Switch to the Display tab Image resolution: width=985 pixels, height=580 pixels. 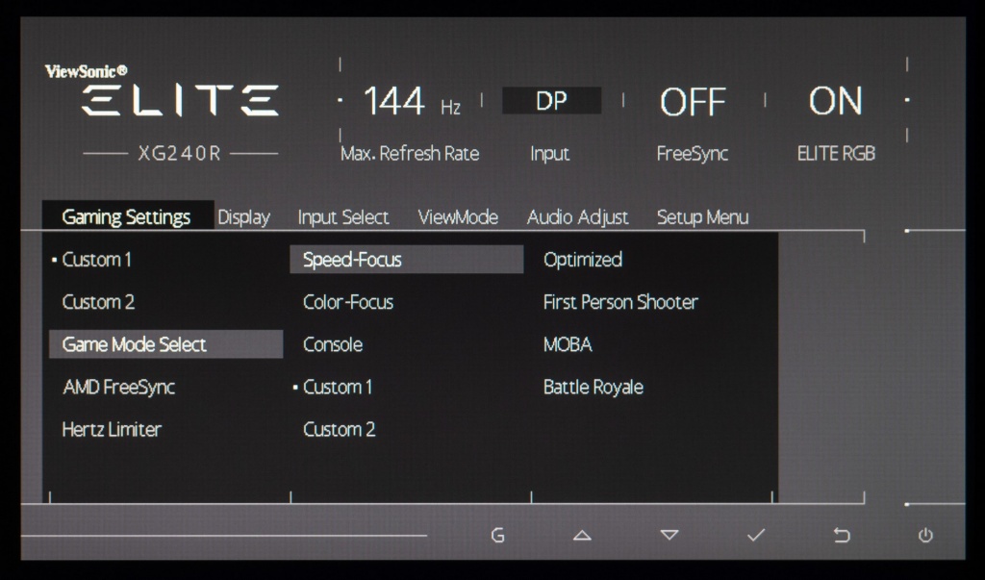click(243, 217)
